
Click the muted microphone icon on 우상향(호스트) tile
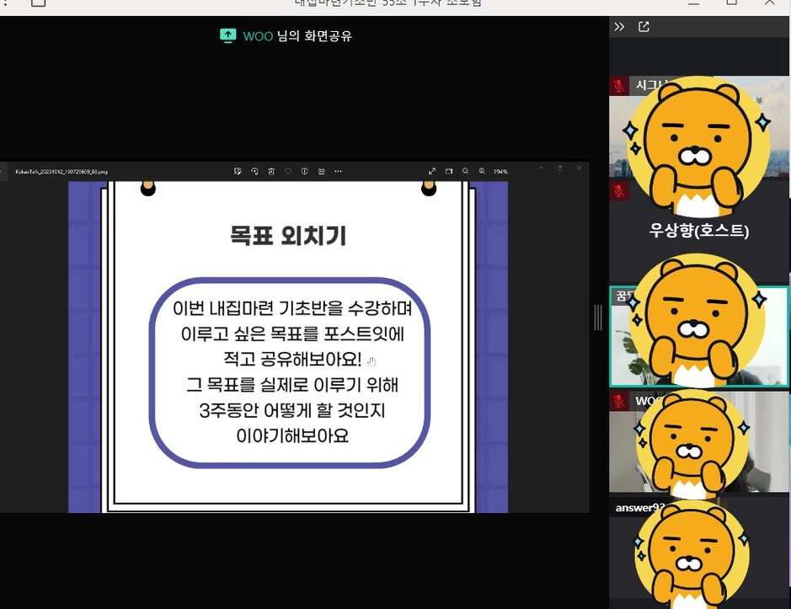coord(619,190)
